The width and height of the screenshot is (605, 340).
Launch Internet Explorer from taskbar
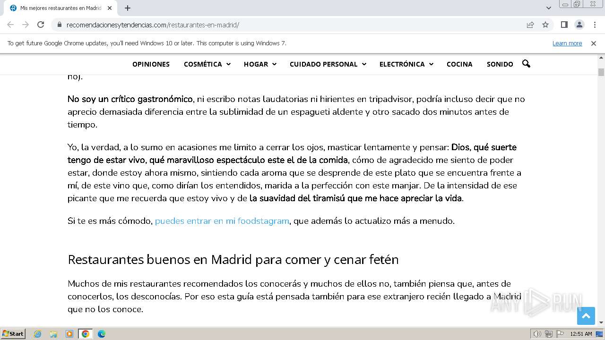[x=37, y=334]
